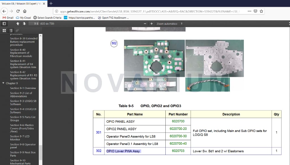Toggle the PDF sidebar

(4, 24)
